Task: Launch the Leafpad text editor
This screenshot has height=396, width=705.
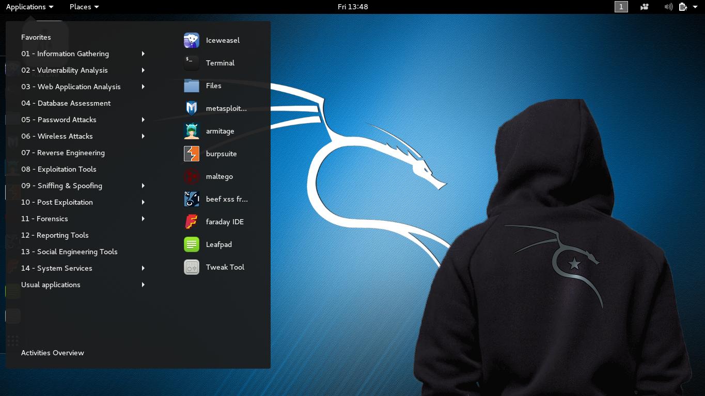Action: click(x=208, y=244)
